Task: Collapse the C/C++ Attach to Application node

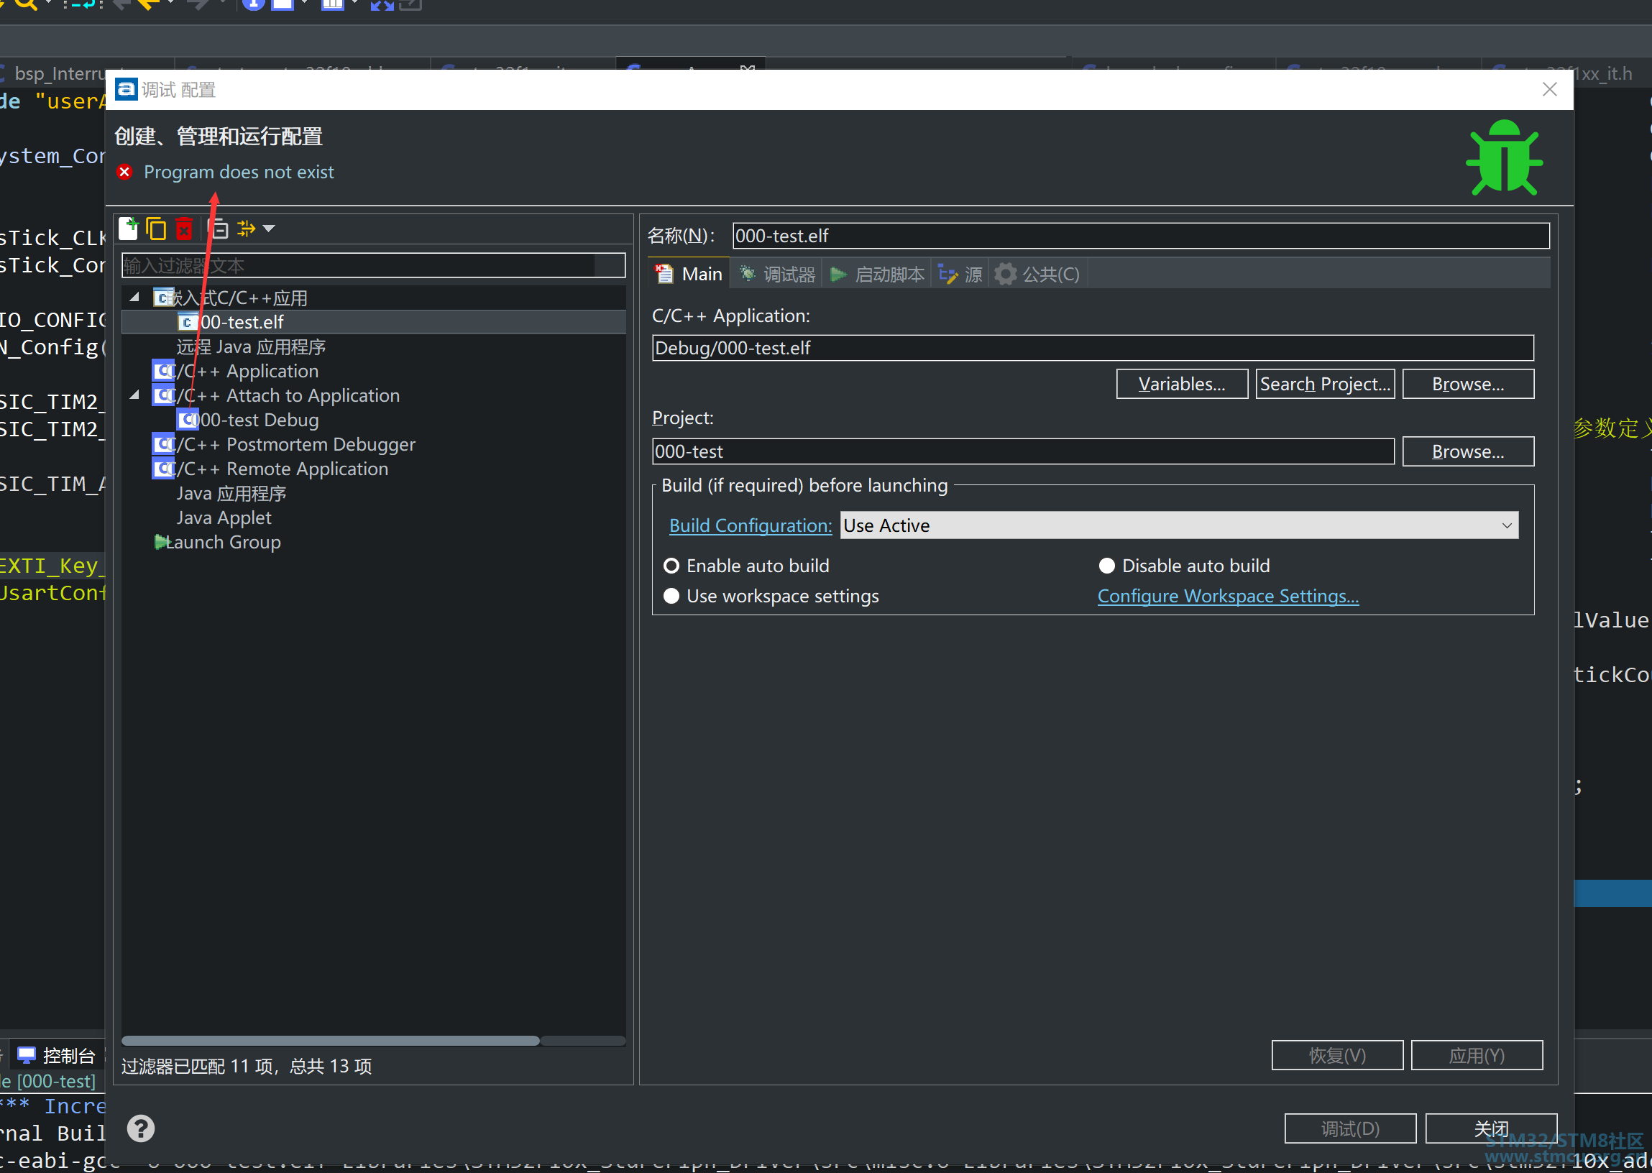Action: [134, 395]
